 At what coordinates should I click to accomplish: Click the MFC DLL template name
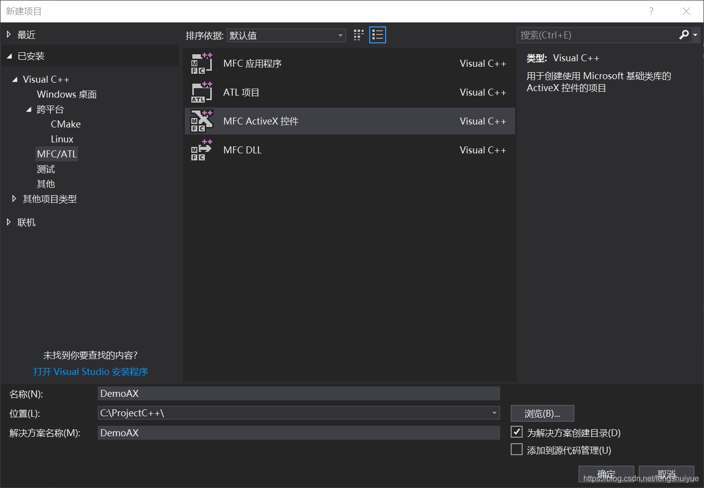point(242,150)
